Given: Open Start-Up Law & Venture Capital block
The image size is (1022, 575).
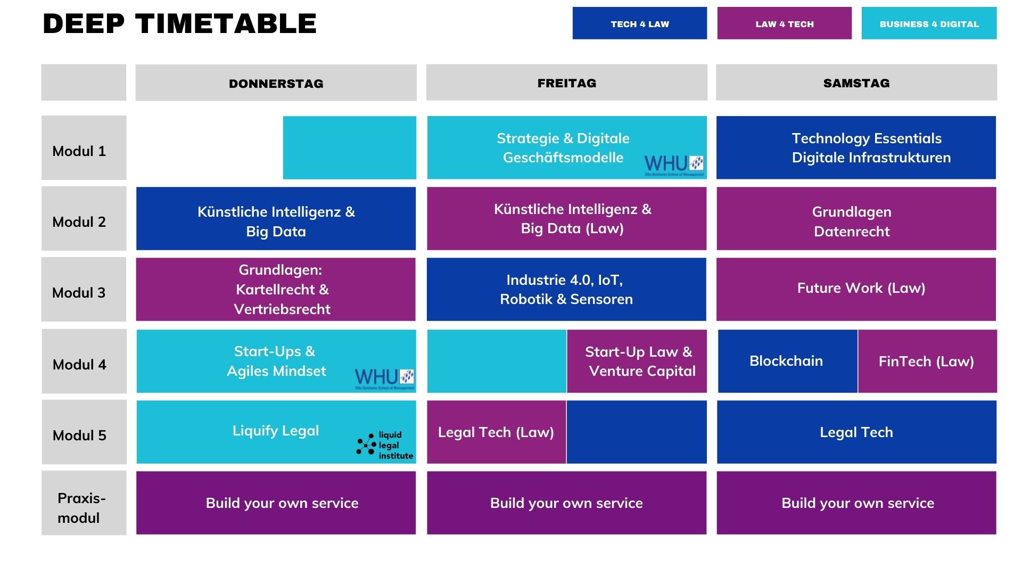Looking at the screenshot, I should 637,361.
